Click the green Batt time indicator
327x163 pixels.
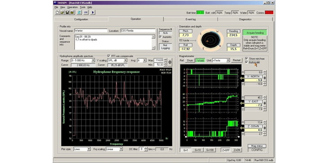(x=200, y=13)
